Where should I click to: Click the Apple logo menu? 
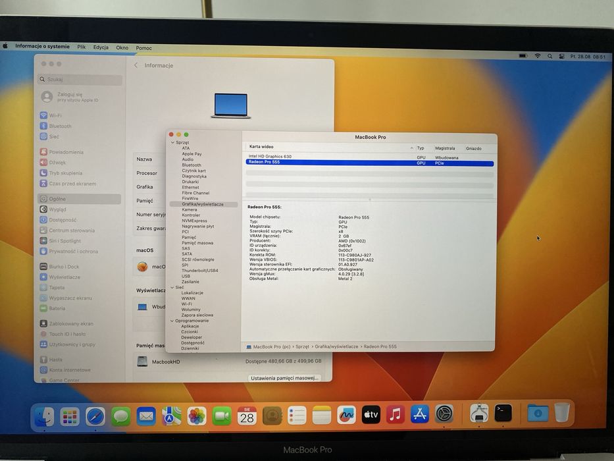click(x=5, y=46)
